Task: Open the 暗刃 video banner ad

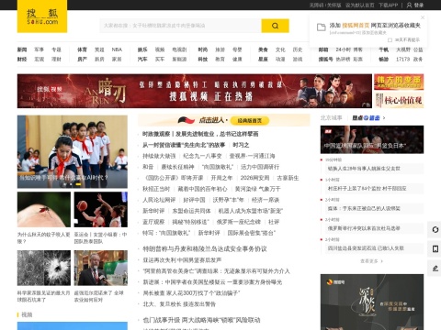Action: [195, 91]
